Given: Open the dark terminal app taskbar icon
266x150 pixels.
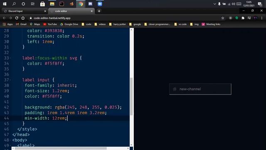Looking at the screenshot, I should coord(62,4).
